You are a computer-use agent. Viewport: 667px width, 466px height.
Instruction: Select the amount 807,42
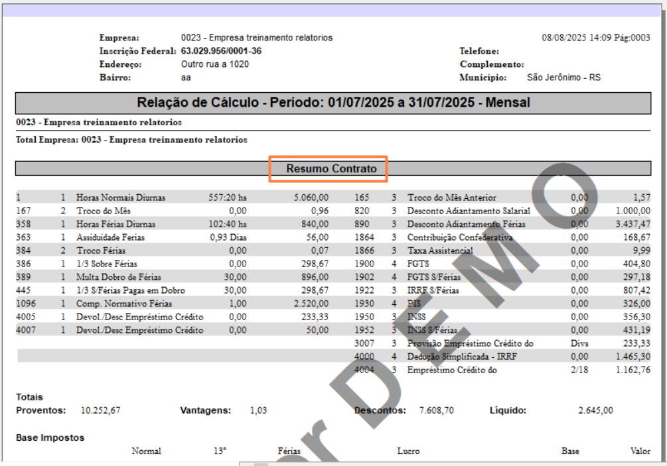[636, 290]
